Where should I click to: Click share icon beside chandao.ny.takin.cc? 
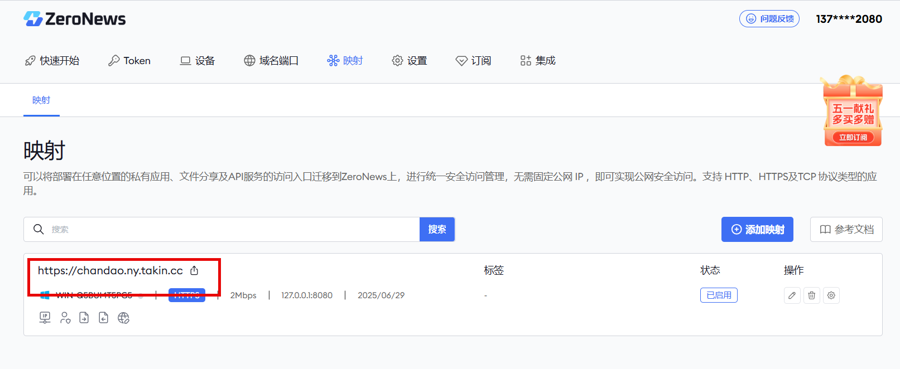194,270
